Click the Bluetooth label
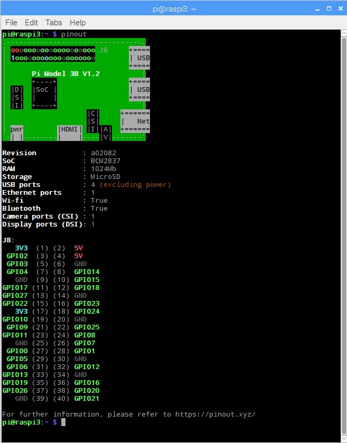 [21, 208]
